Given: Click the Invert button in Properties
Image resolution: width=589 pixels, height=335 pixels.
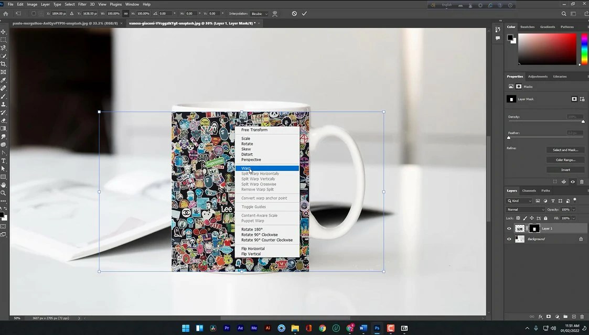Looking at the screenshot, I should (x=565, y=169).
